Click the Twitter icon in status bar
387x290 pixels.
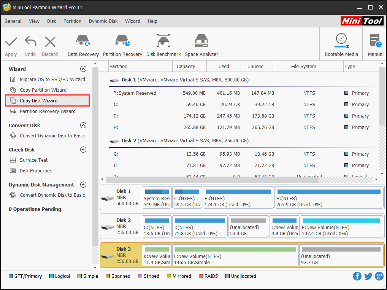pos(368,276)
